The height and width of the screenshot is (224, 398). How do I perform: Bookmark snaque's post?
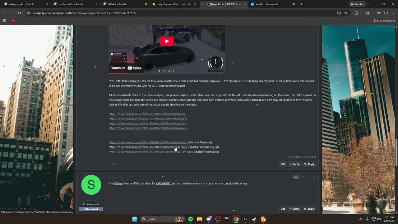309,177
